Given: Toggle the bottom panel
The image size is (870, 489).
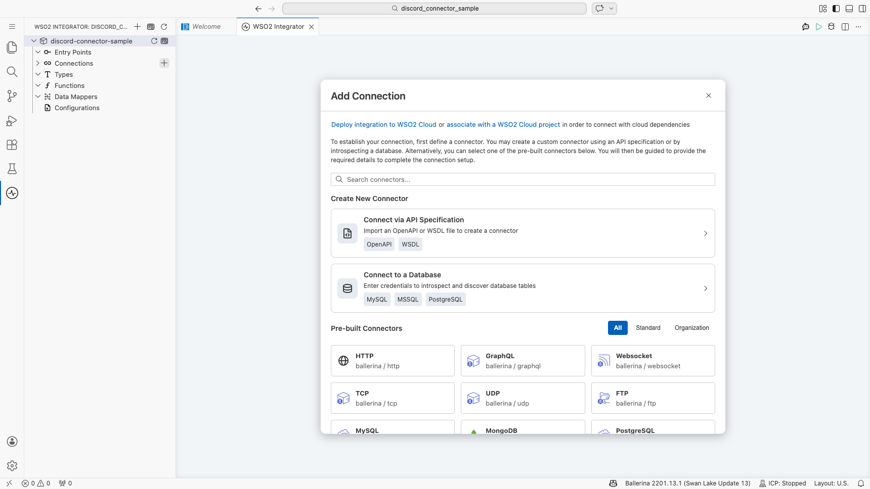Looking at the screenshot, I should click(x=849, y=9).
